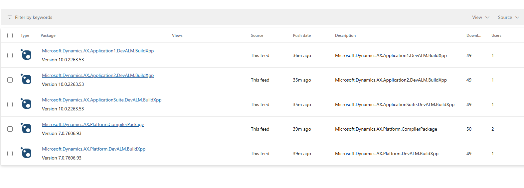The height and width of the screenshot is (188, 524).
Task: Click NuGet icon for Application2.DevALM.BuildXpp package
Action: pos(26,79)
